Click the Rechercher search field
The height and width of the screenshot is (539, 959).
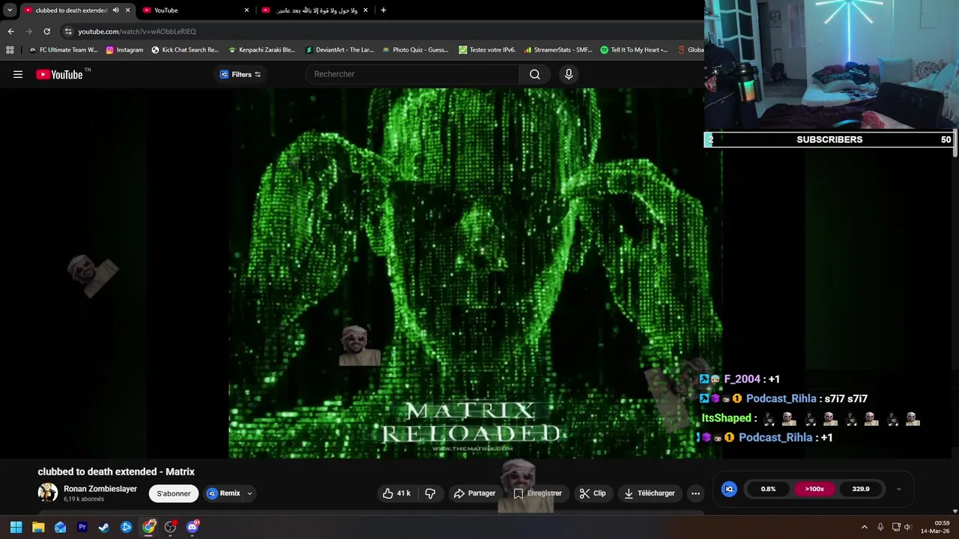[x=412, y=74]
